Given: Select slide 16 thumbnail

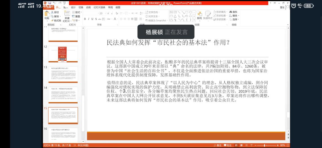Looking at the screenshot, I should pos(63,135).
